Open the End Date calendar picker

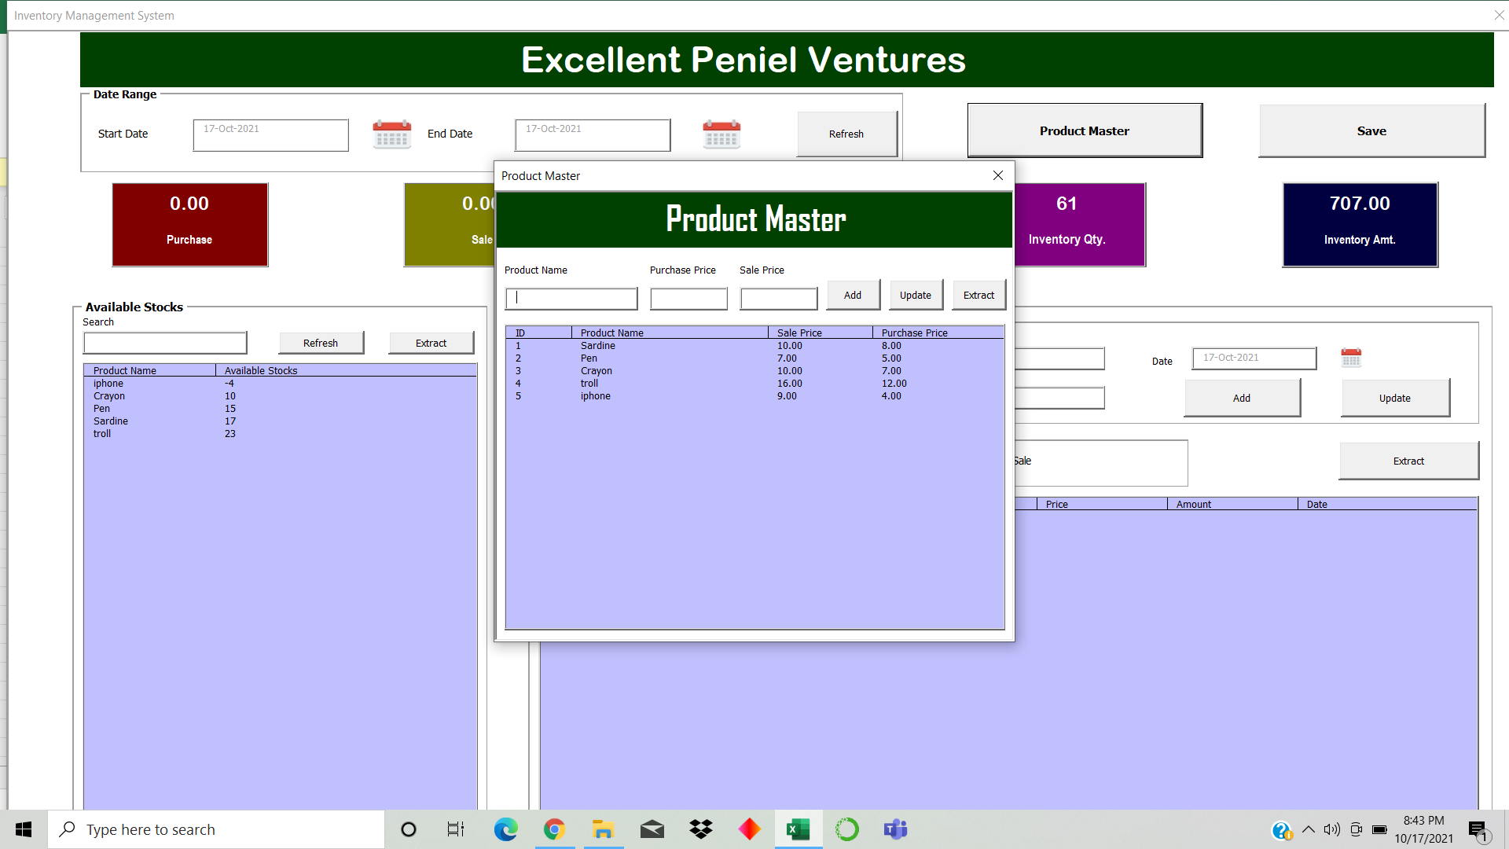point(721,134)
